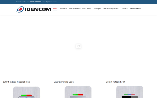Open the Service menu
The height and width of the screenshot is (98, 157).
click(x=125, y=9)
